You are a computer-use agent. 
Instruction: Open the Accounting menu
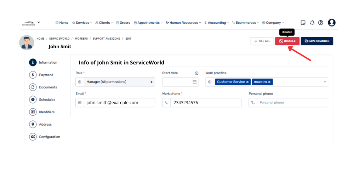(x=216, y=23)
